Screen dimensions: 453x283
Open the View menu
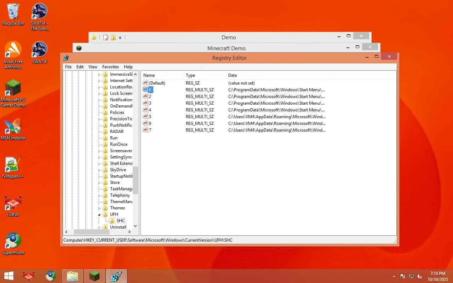(93, 67)
